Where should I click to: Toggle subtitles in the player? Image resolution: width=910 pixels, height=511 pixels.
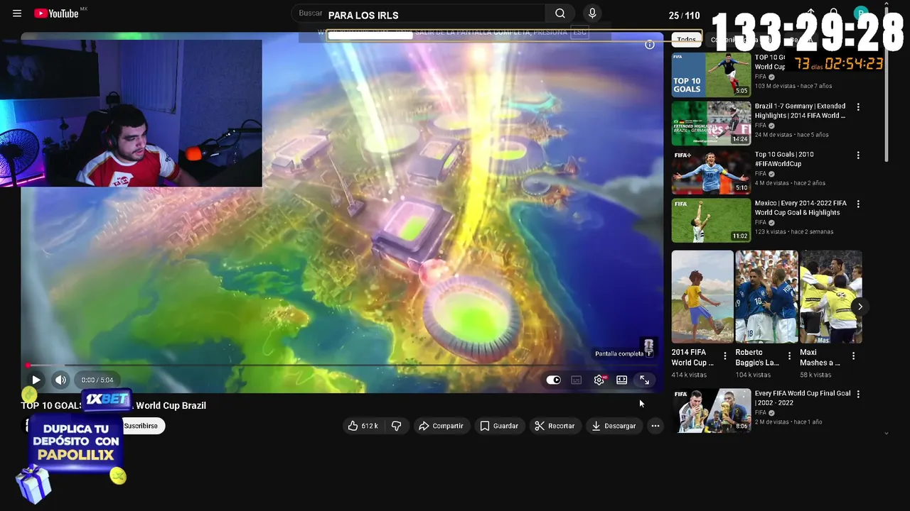click(x=577, y=380)
